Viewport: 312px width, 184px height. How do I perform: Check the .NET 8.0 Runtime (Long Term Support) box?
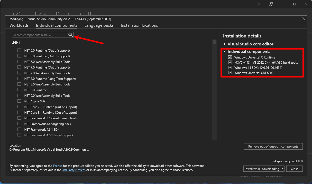tap(19, 79)
